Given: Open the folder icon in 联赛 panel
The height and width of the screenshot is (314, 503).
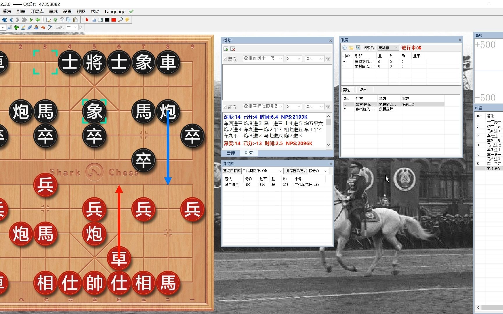Looking at the screenshot, I should click(351, 48).
